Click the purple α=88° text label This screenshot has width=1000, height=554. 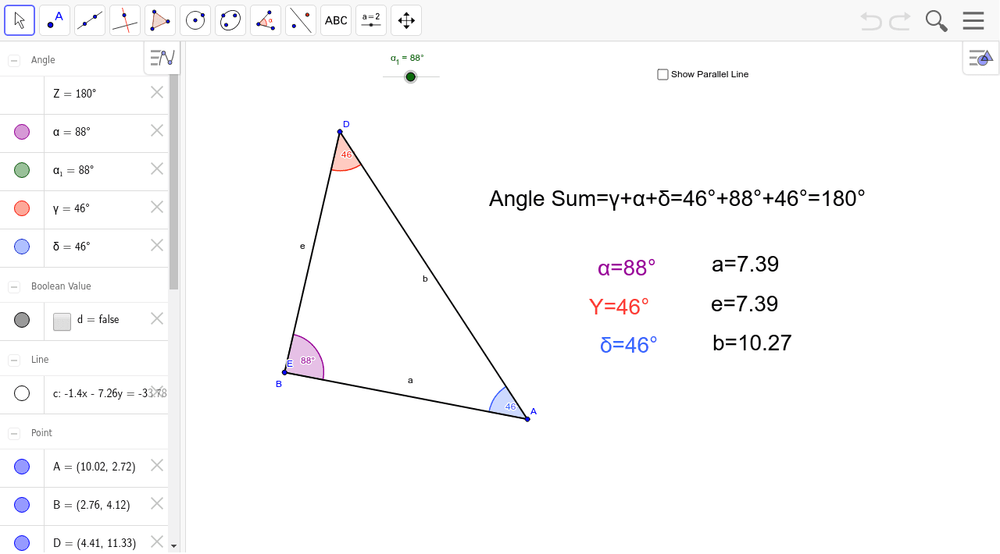(627, 268)
